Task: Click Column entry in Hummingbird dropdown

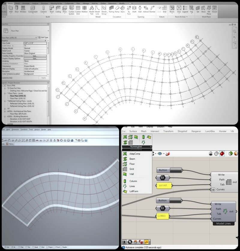Action: (x=133, y=181)
